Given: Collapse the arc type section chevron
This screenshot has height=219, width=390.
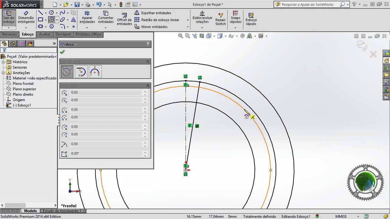Looking at the screenshot, I should pos(148,61).
